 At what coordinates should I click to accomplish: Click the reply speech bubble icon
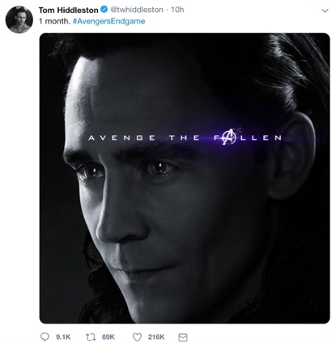(x=45, y=337)
